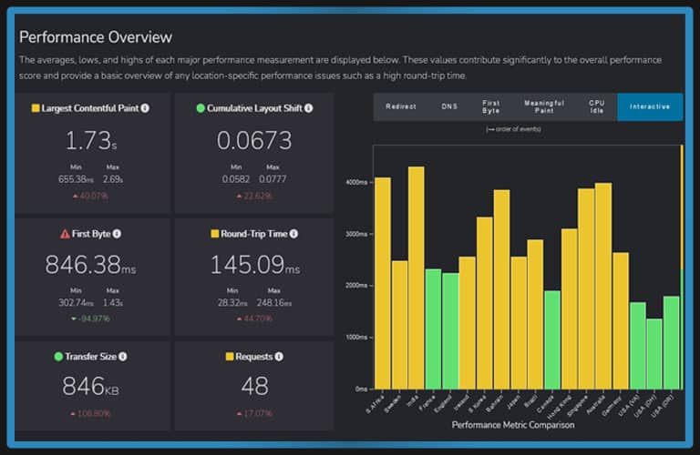The image size is (700, 455).
Task: Click the green USA (OH) bar
Action: click(x=655, y=354)
